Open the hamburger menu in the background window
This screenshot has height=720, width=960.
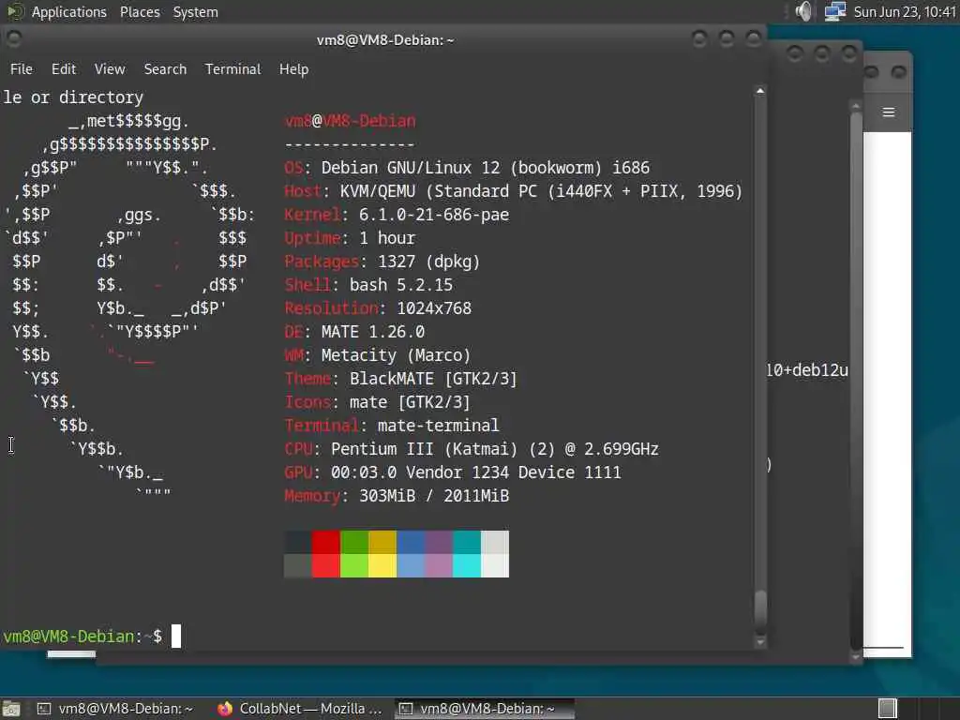tap(889, 112)
